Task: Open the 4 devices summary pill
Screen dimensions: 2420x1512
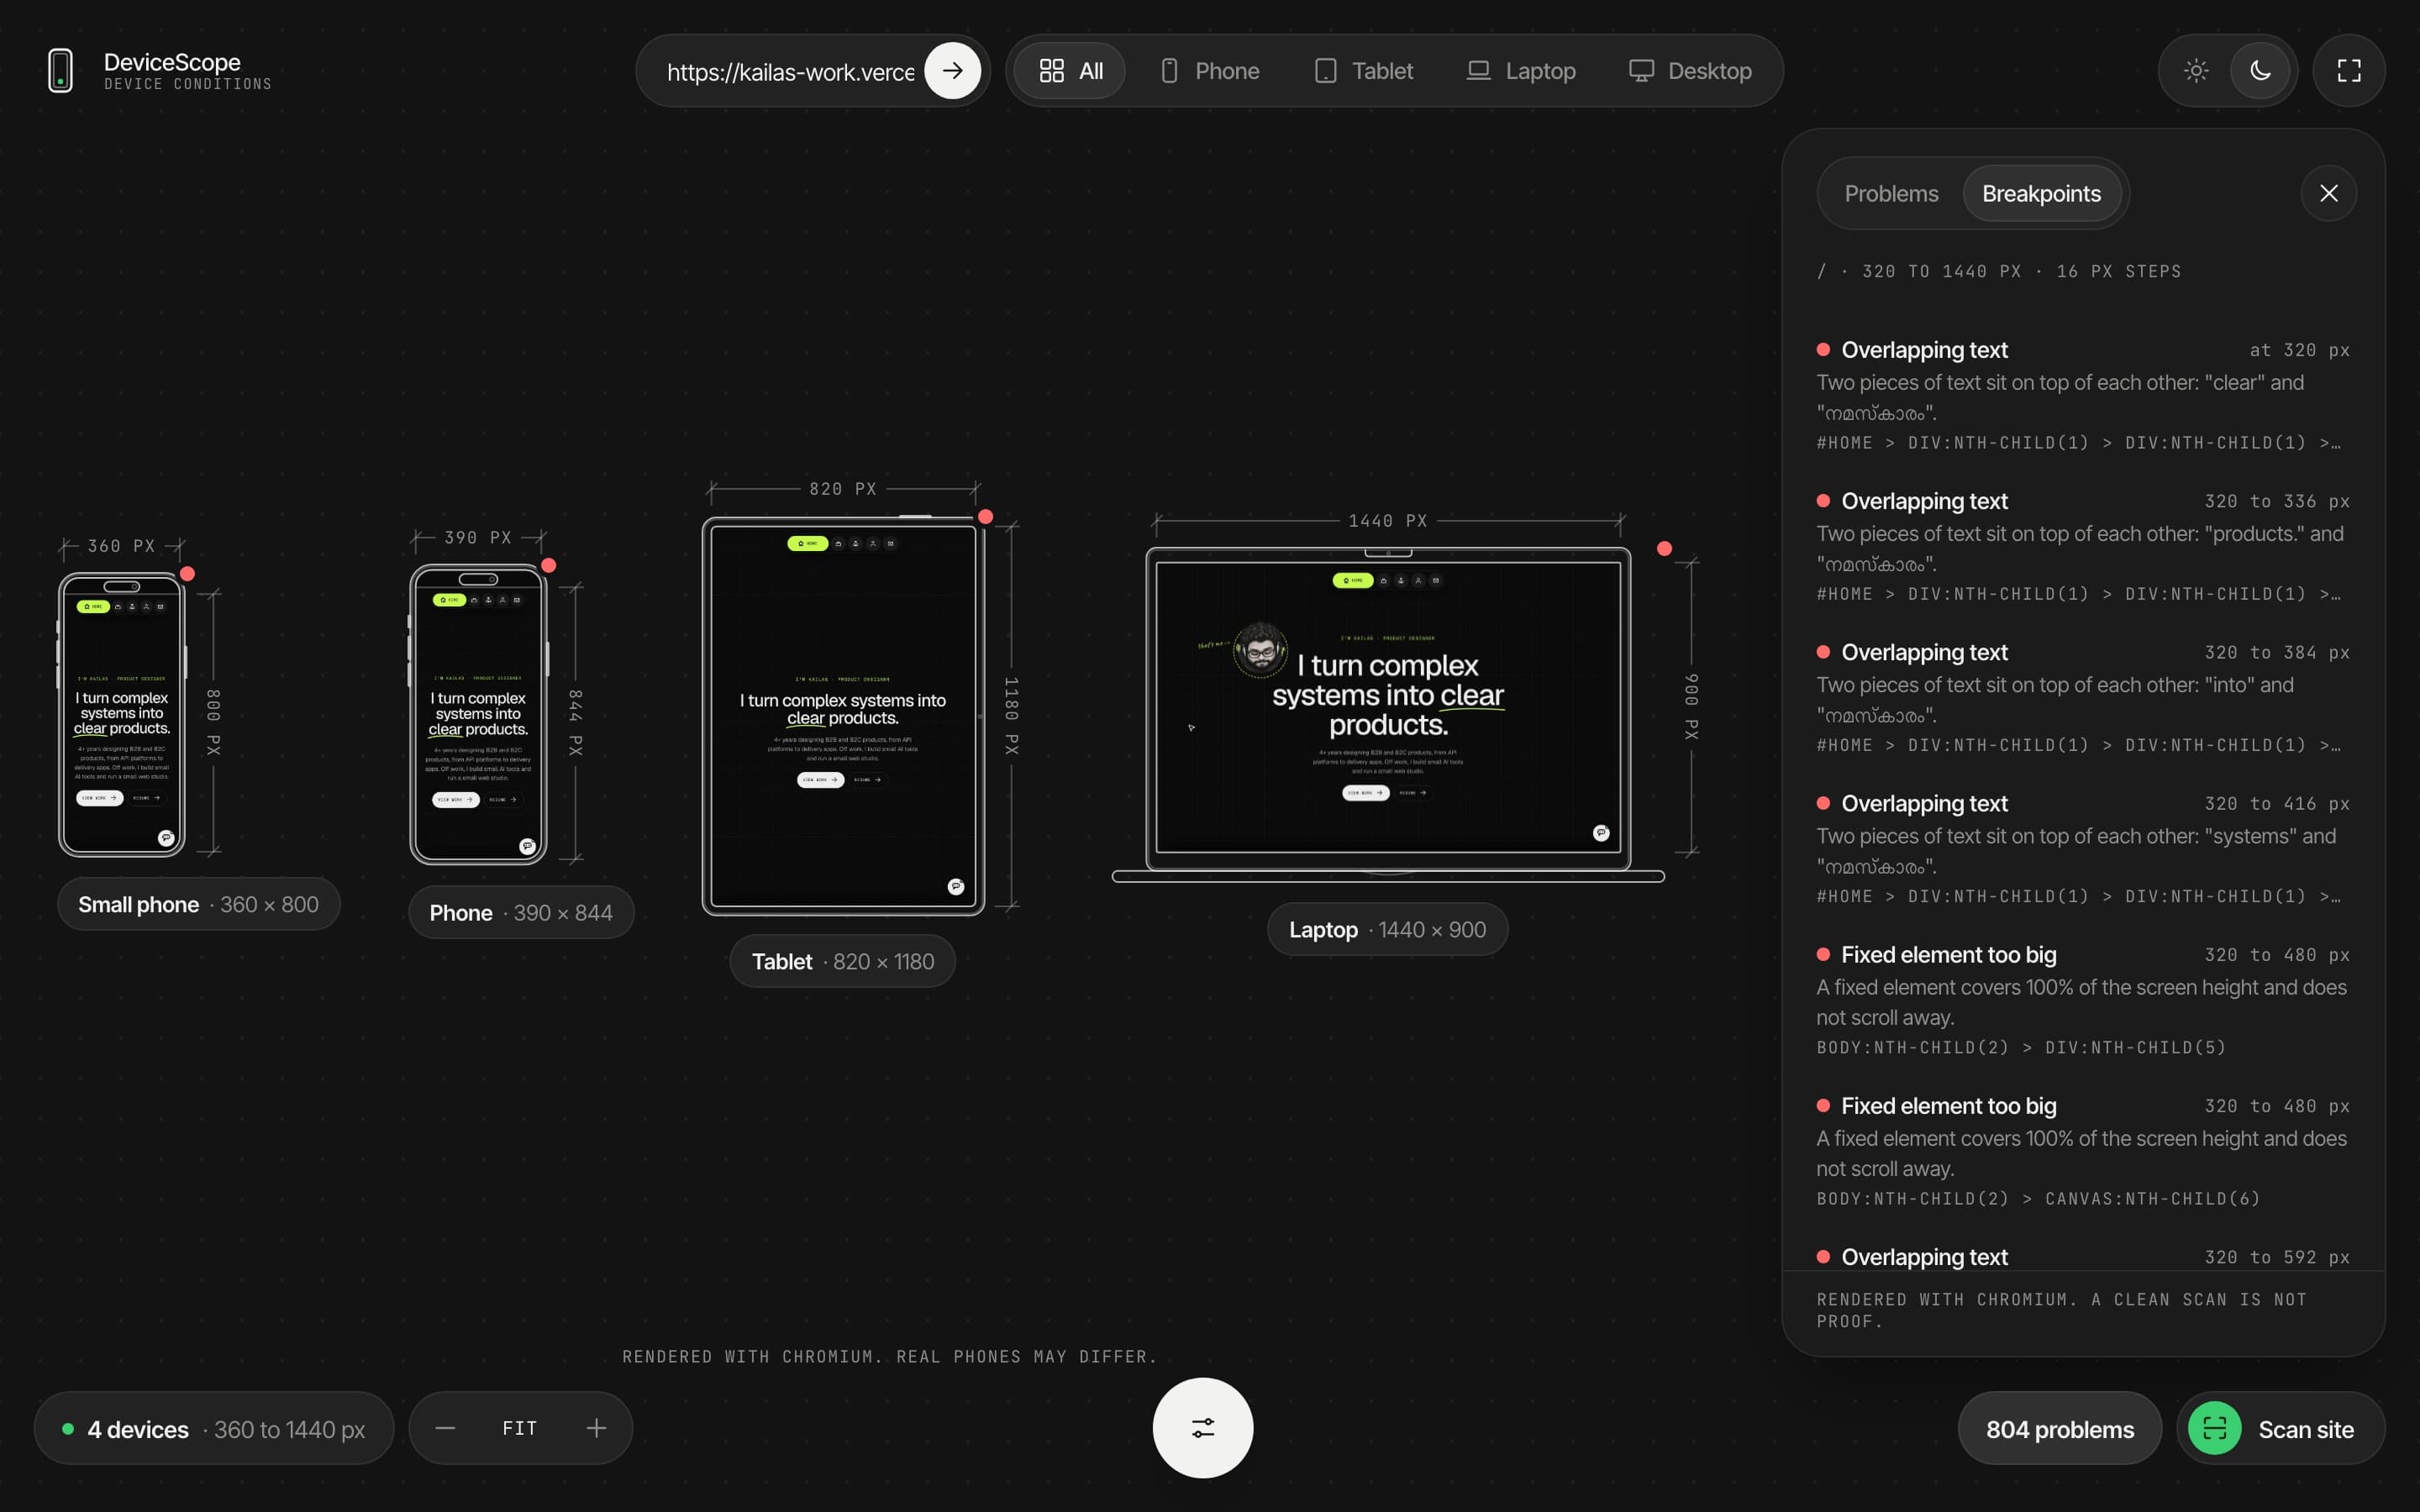Action: point(214,1429)
